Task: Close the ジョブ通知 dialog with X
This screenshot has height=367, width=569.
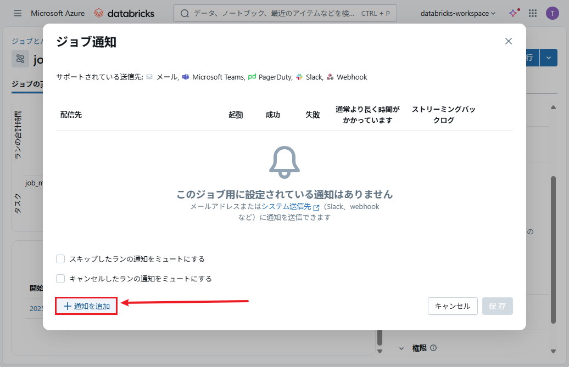Action: coord(508,41)
